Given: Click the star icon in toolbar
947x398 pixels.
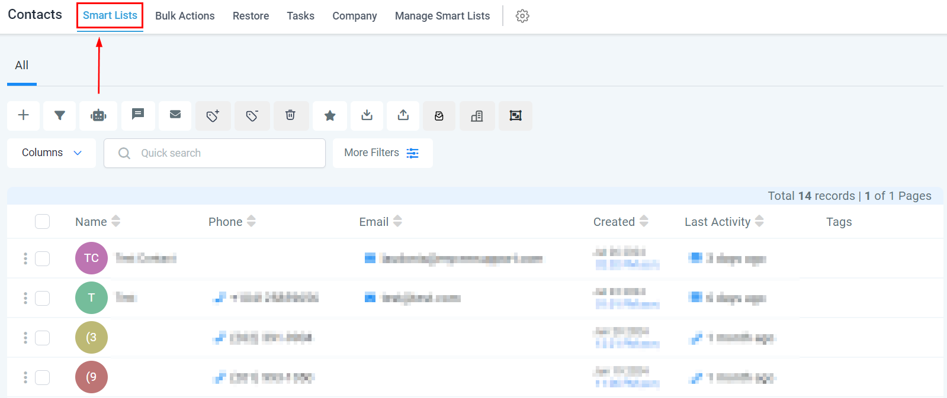Looking at the screenshot, I should point(330,116).
